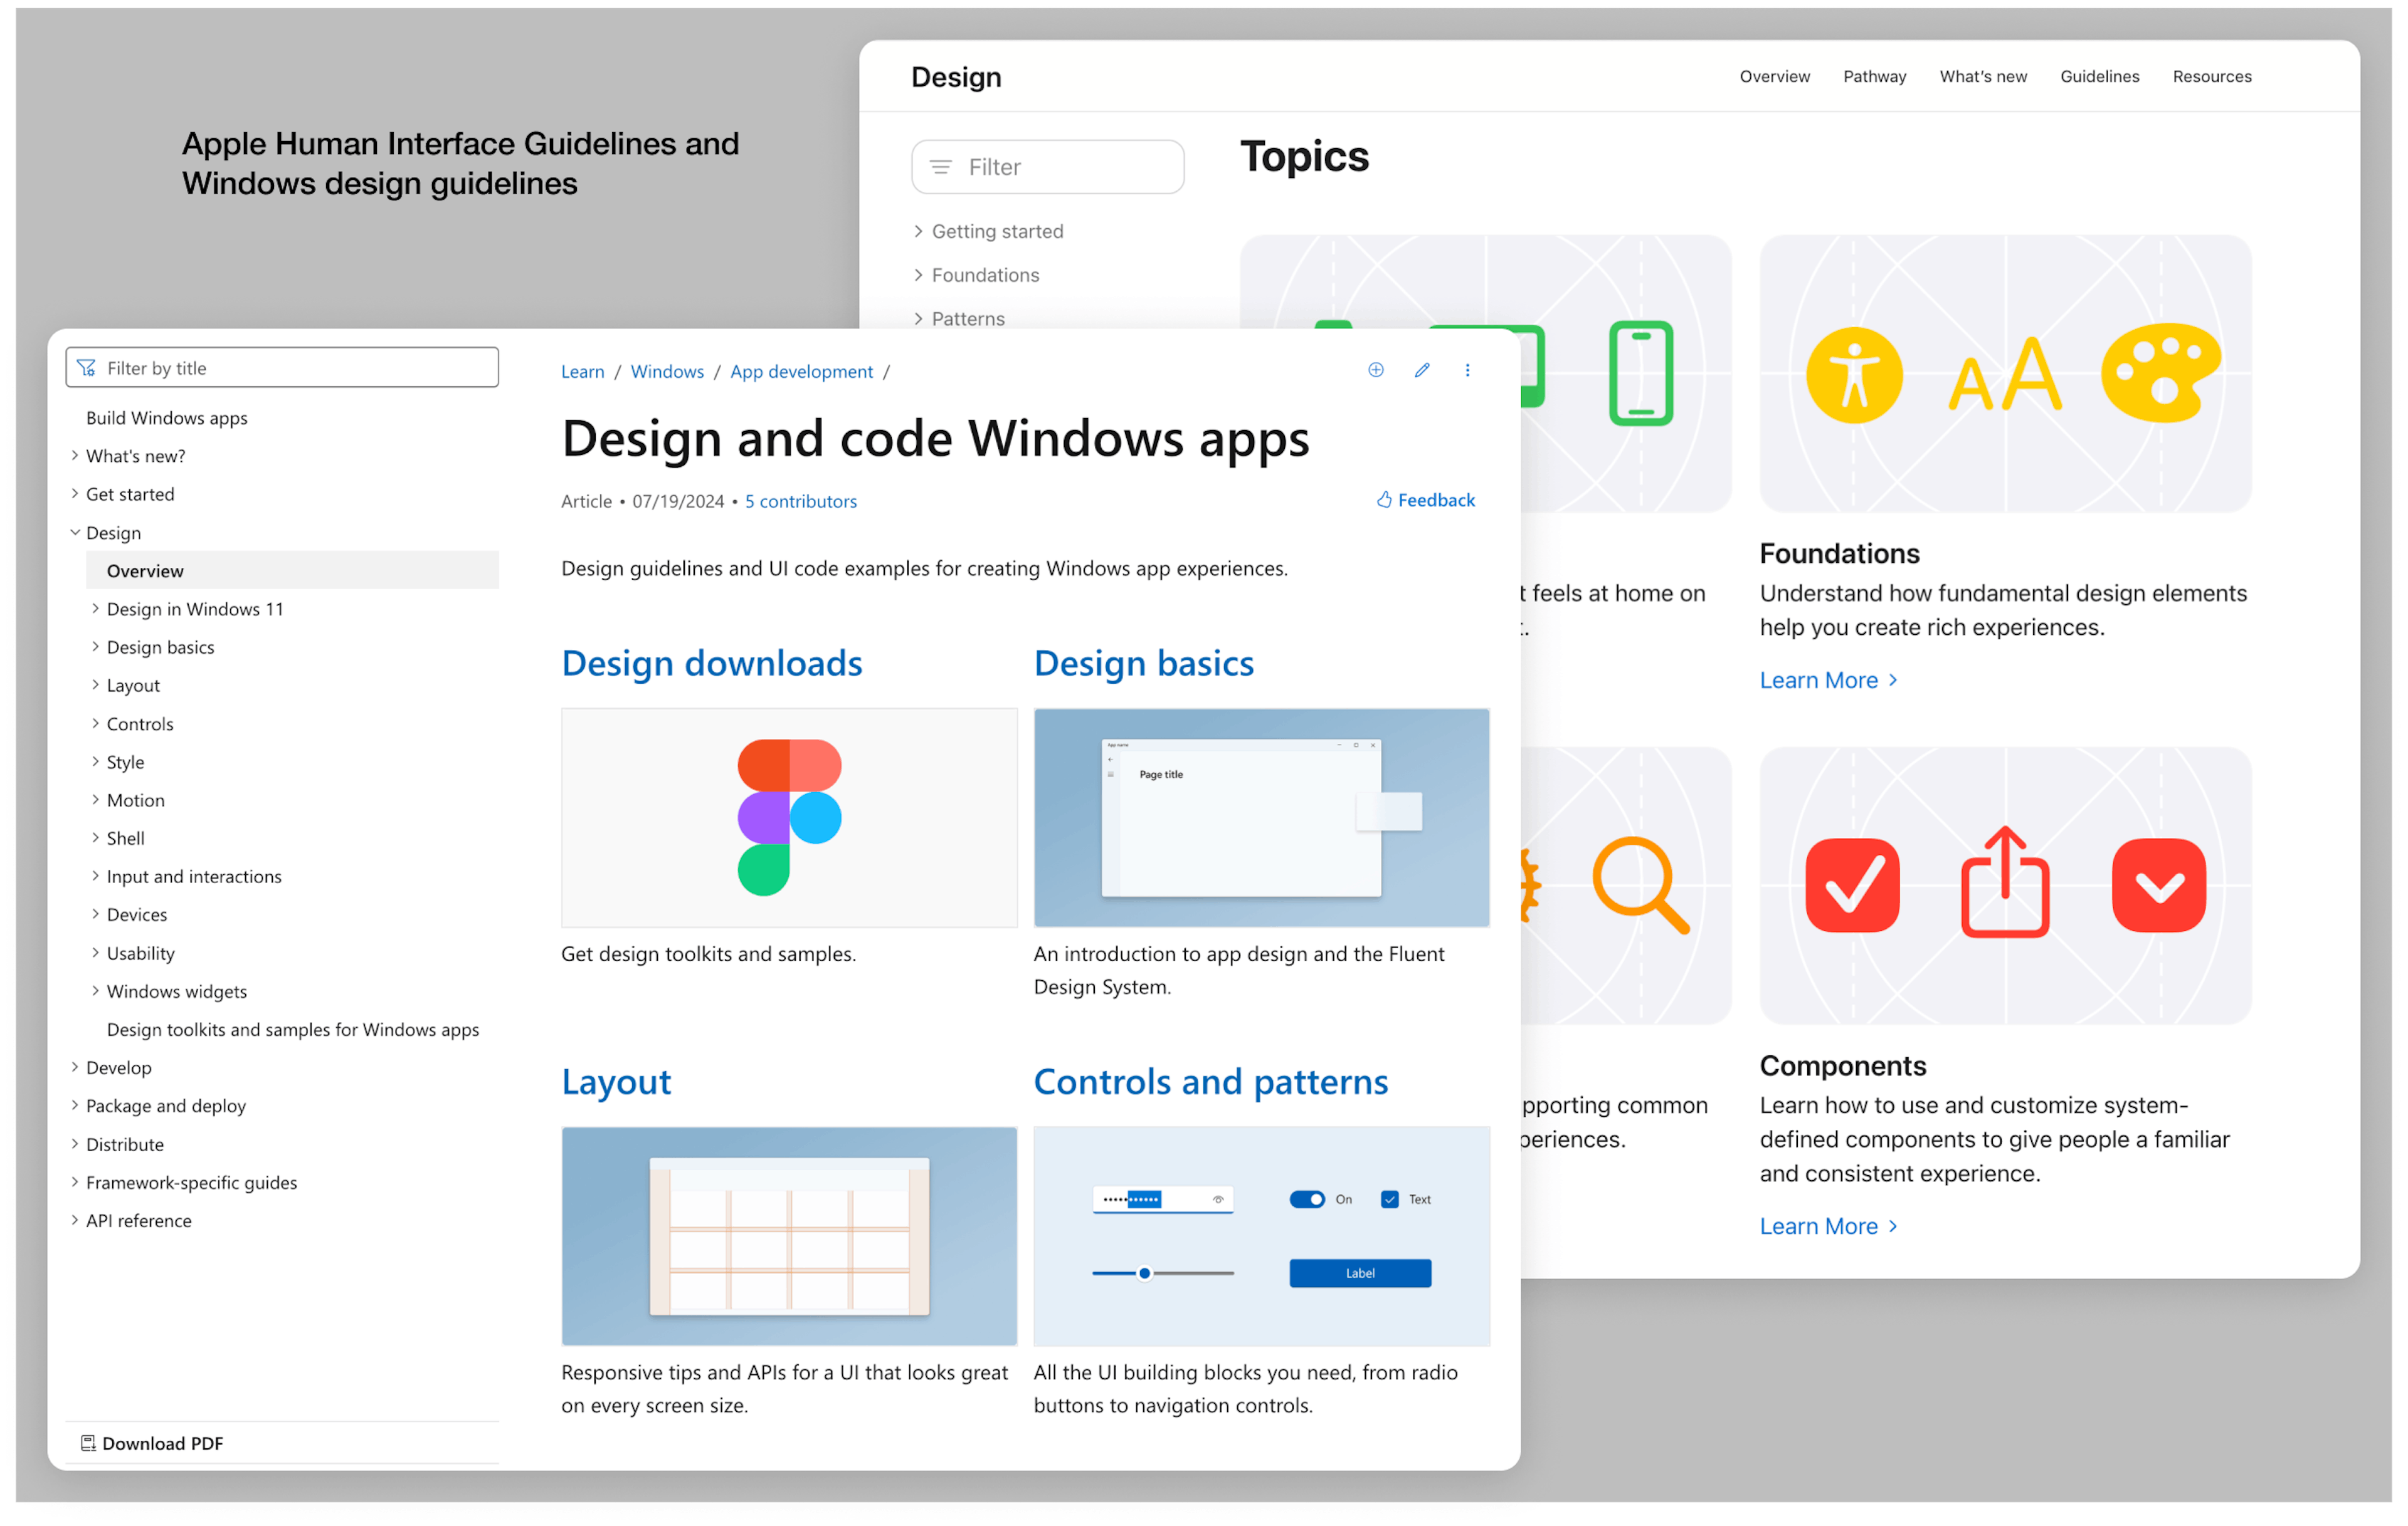Expand the Motion tree item

coord(96,800)
